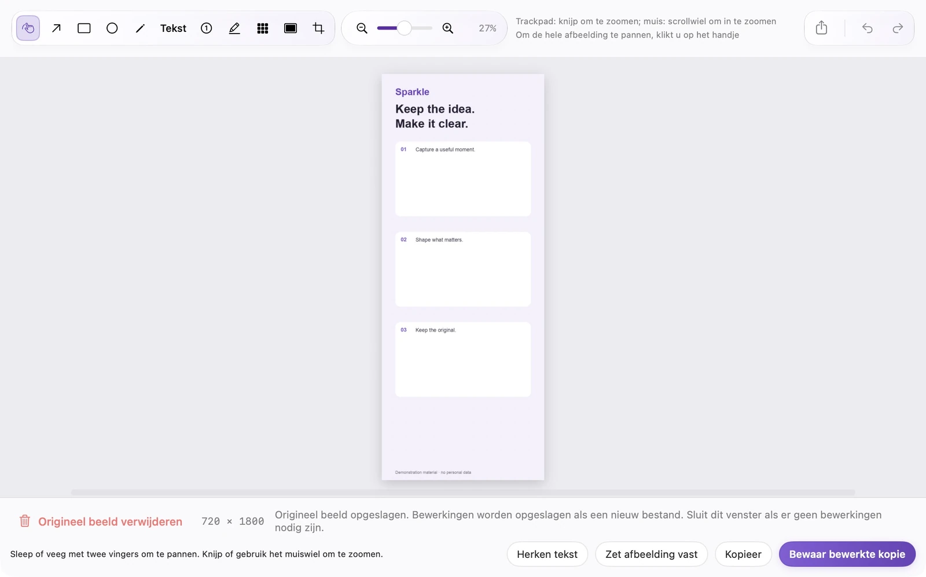
Task: Undo the last edit
Action: coord(867,28)
